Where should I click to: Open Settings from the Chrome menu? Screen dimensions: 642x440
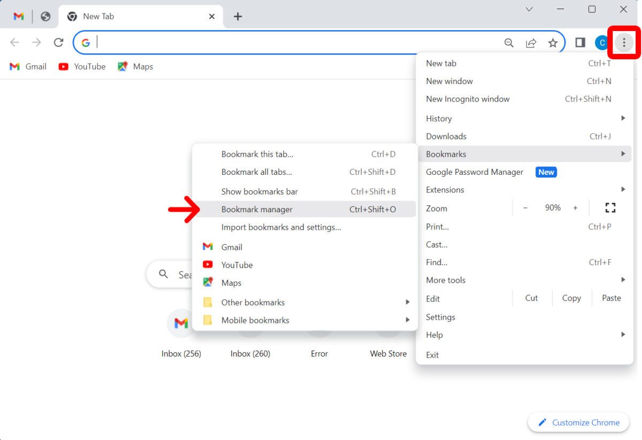coord(440,317)
